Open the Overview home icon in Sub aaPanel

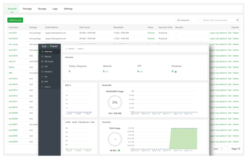pyautogui.click(x=42, y=52)
